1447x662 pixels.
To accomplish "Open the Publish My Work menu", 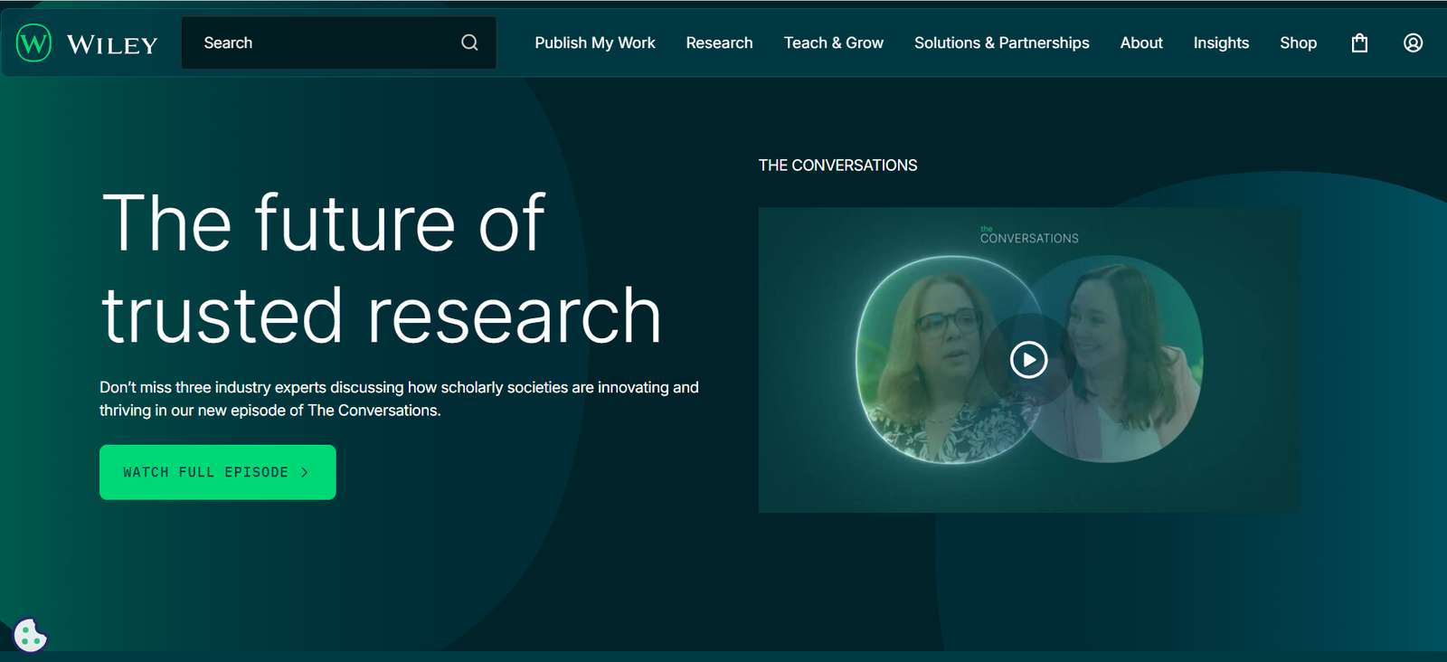I will click(x=594, y=43).
